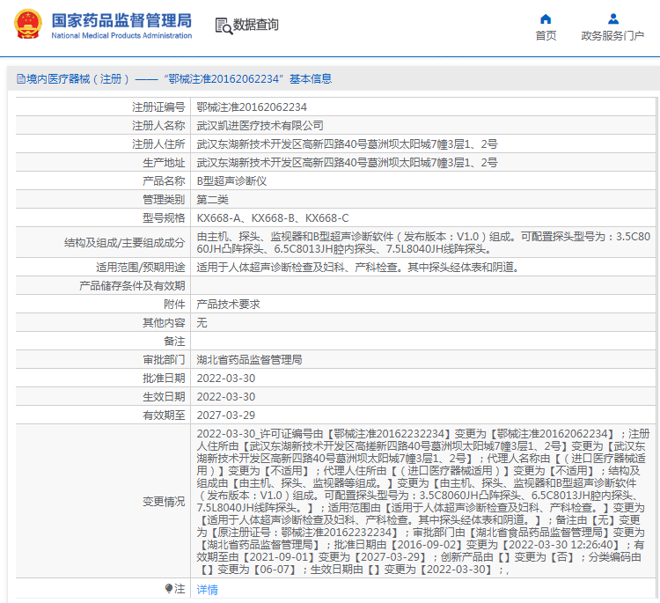The image size is (660, 603).
Task: Select approval department 湖北省药品监督管理局
Action: [x=249, y=360]
